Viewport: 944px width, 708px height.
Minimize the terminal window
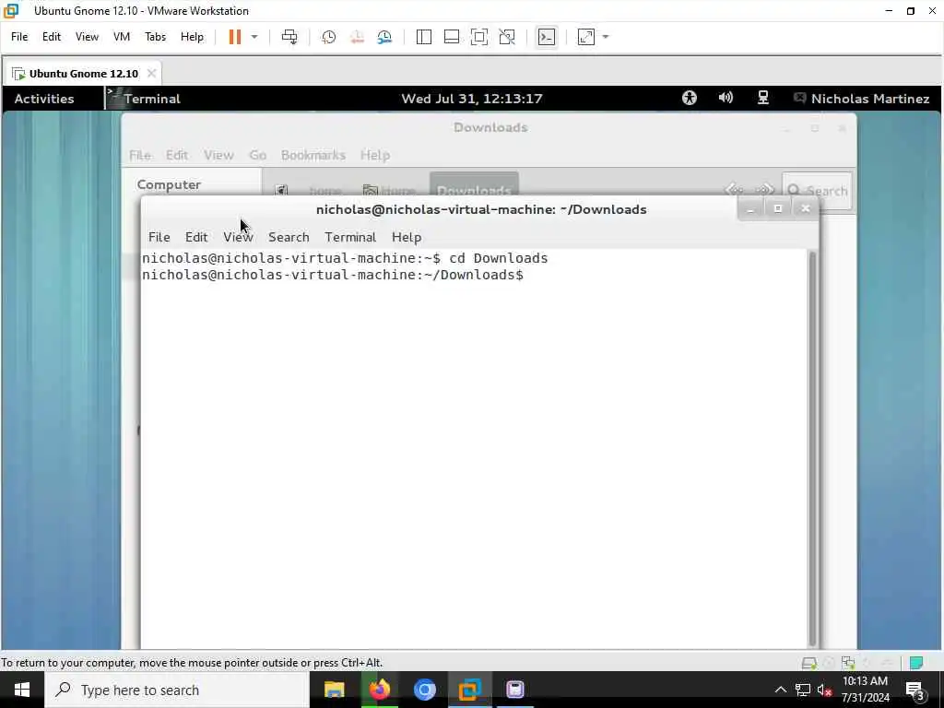(x=750, y=209)
